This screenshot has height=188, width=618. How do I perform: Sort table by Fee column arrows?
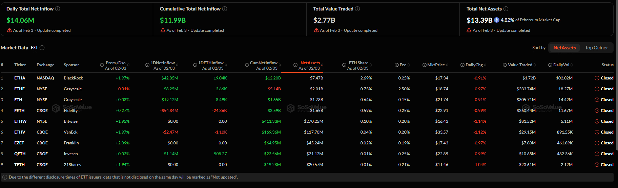(409, 65)
